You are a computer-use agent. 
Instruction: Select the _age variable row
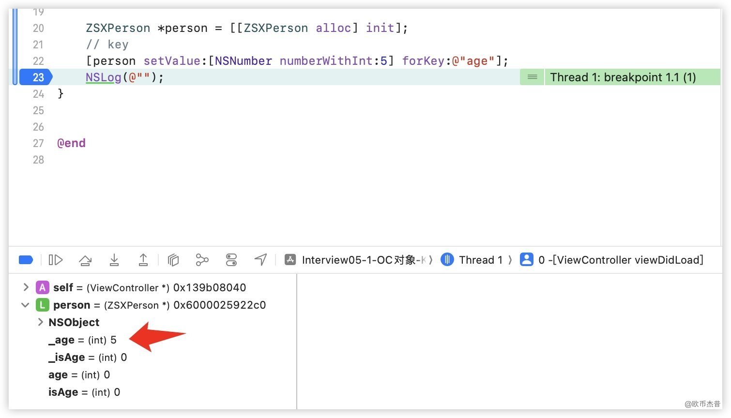pos(82,340)
